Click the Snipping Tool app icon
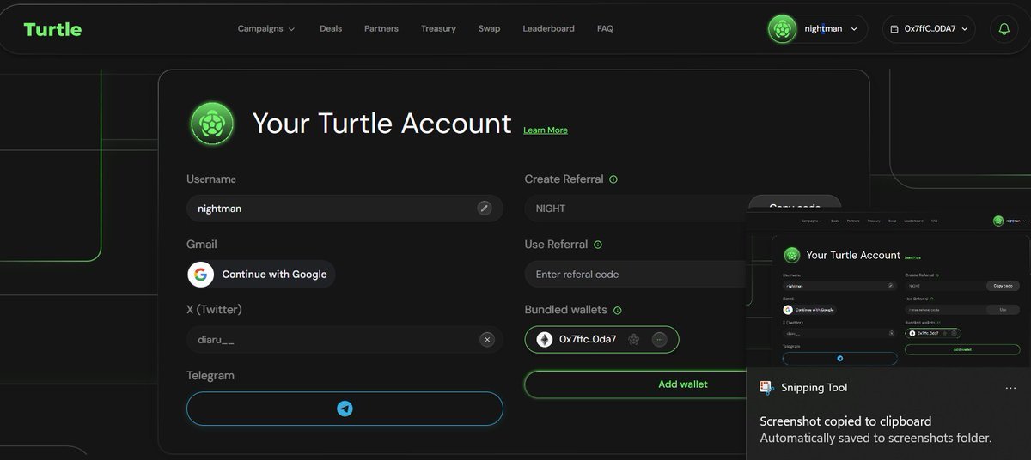 pyautogui.click(x=767, y=388)
